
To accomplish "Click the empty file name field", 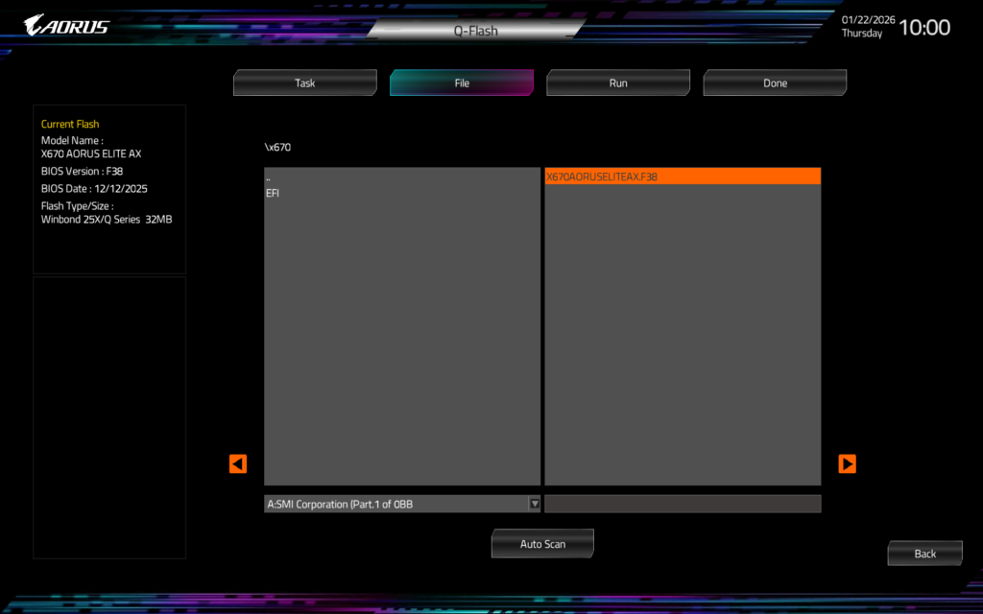I will 682,504.
